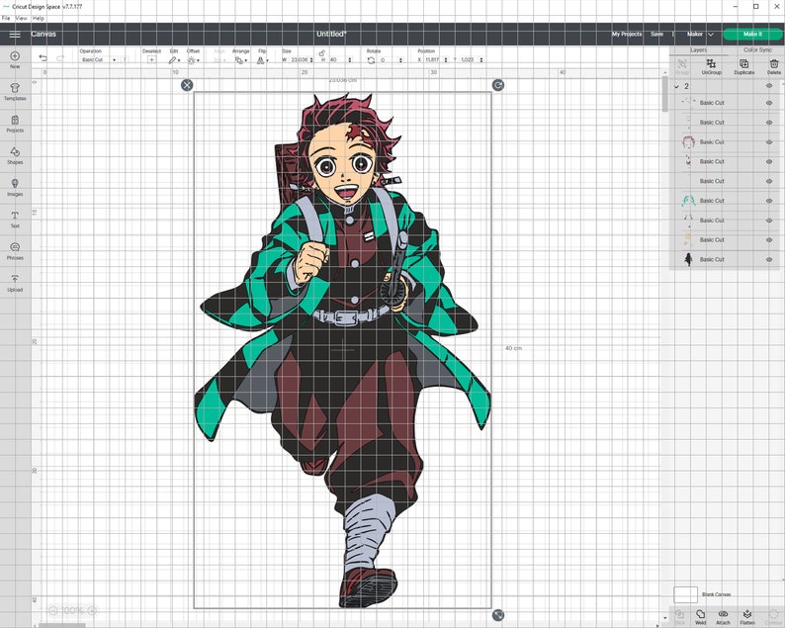Click UnGroup in the Layers panel
Viewport: 785px width, 628px height.
[x=712, y=66]
